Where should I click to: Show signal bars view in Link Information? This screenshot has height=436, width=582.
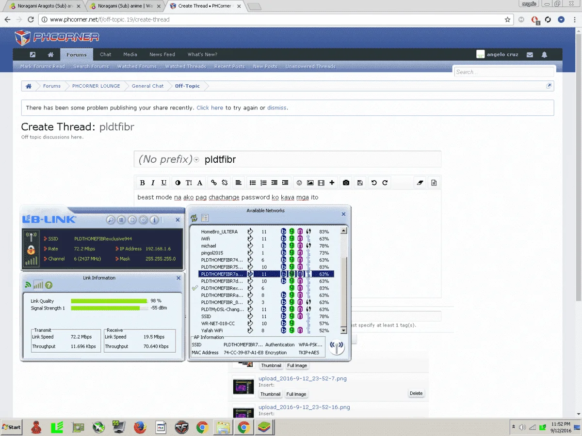pyautogui.click(x=38, y=285)
